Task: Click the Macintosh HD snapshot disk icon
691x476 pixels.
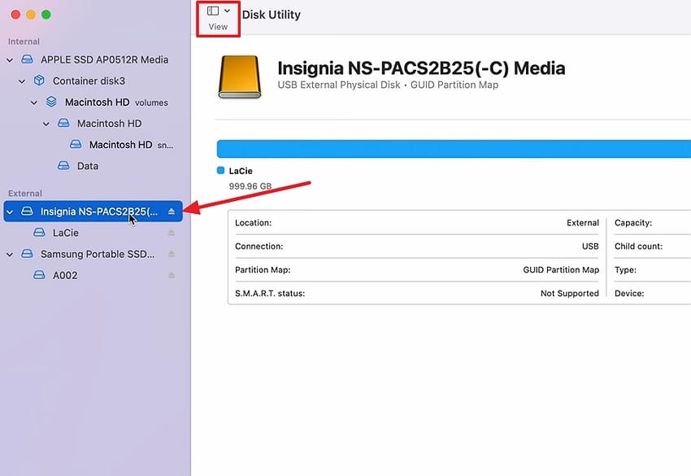Action: (x=76, y=144)
